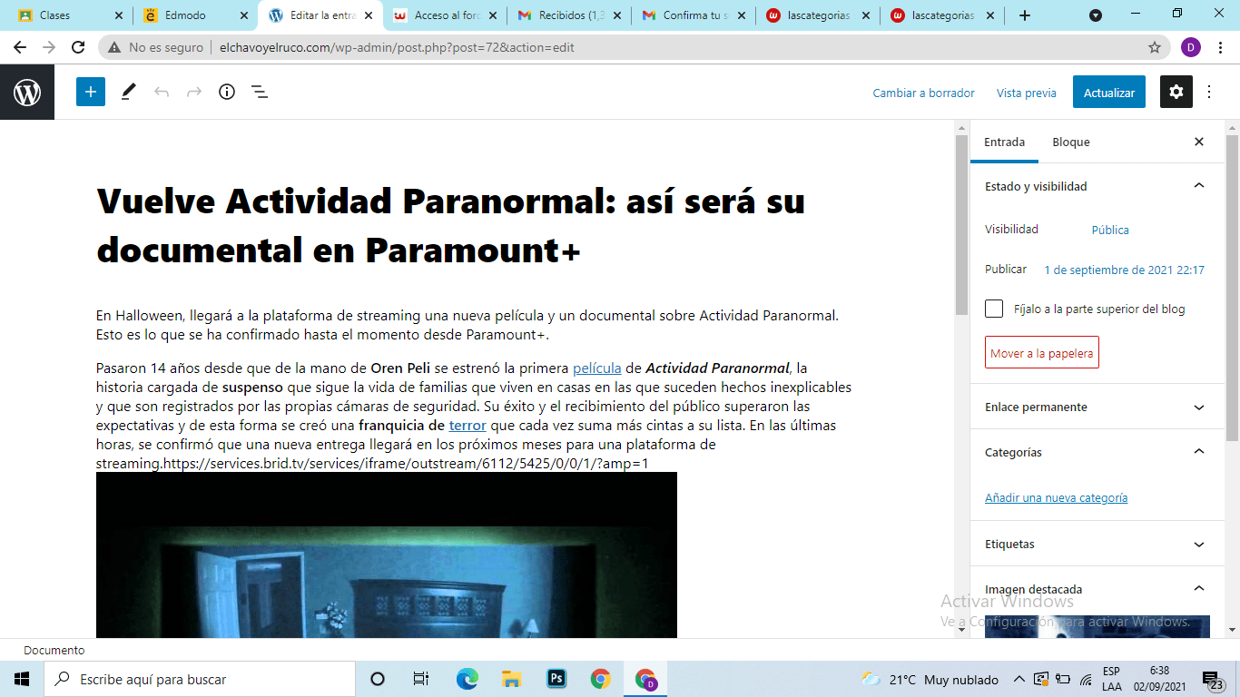Open the weather widget '21°C Muy nublado'
This screenshot has width=1240, height=697.
pos(930,679)
